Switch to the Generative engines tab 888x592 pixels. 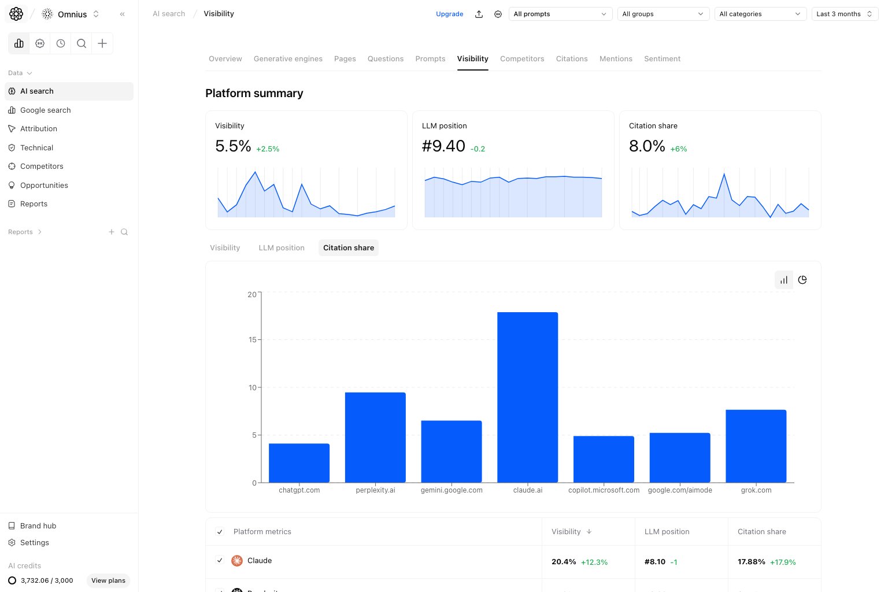tap(288, 59)
